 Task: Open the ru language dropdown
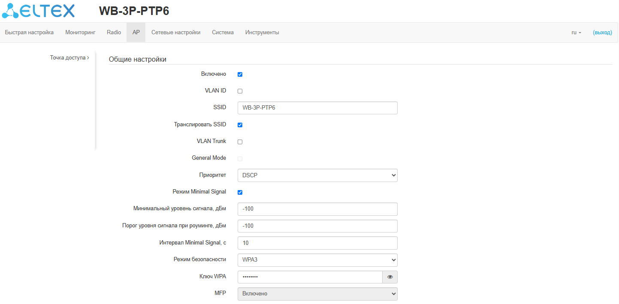tap(576, 33)
